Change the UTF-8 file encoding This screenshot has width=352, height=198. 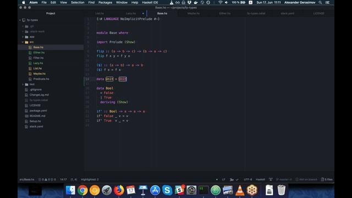pos(248,180)
